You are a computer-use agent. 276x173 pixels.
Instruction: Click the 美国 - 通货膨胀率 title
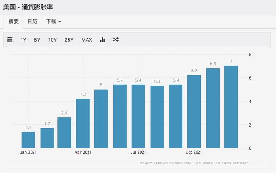coord(28,7)
